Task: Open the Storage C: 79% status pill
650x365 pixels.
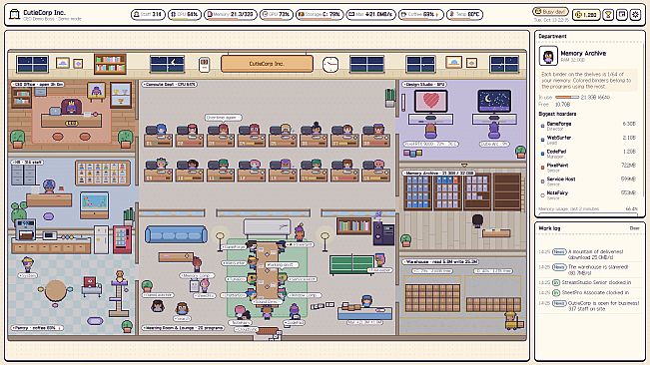Action: (x=320, y=15)
